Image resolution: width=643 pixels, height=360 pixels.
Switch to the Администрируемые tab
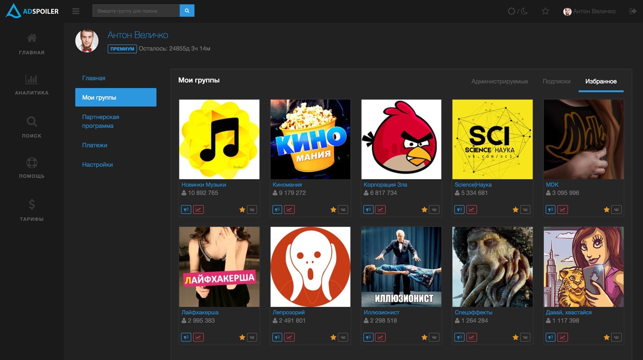point(500,81)
